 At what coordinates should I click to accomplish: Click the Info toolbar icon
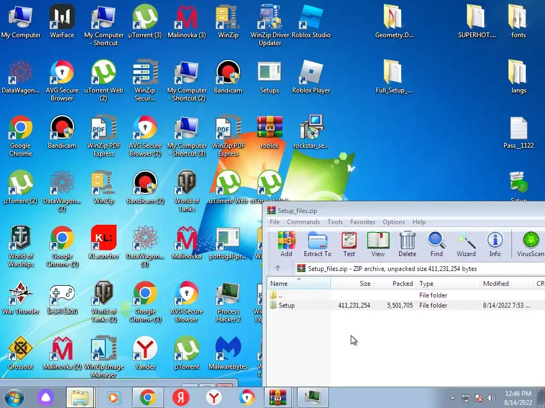[495, 244]
